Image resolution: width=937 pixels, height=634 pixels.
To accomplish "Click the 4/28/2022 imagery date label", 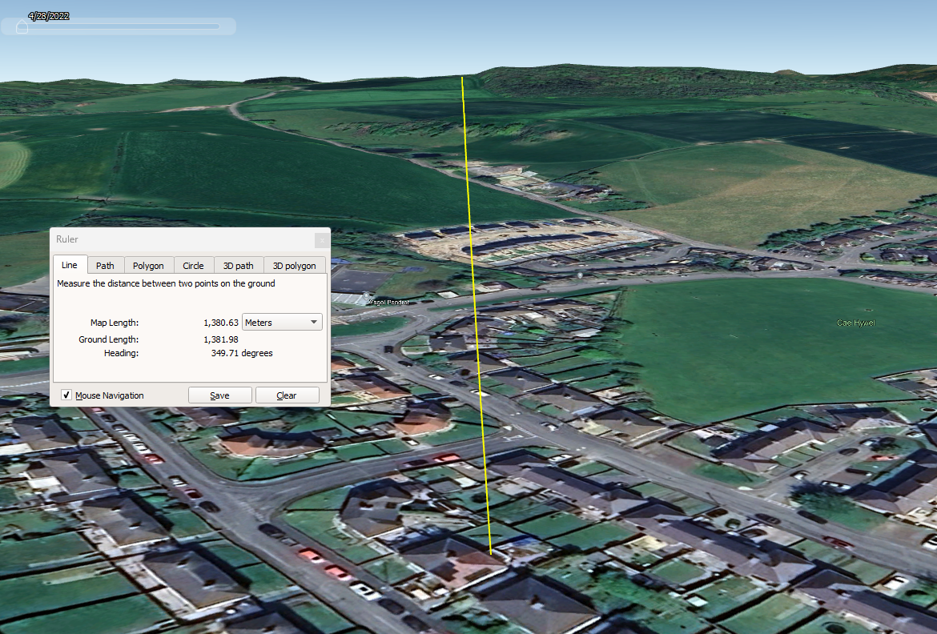I will [x=48, y=16].
